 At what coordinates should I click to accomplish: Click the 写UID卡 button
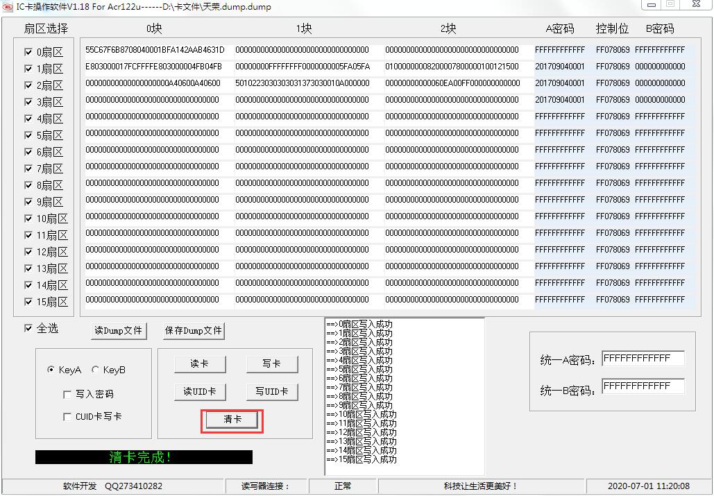pyautogui.click(x=271, y=391)
